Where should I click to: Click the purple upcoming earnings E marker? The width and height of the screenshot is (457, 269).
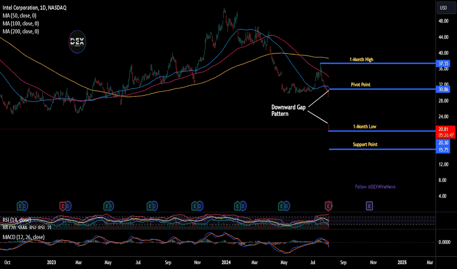pos(369,206)
